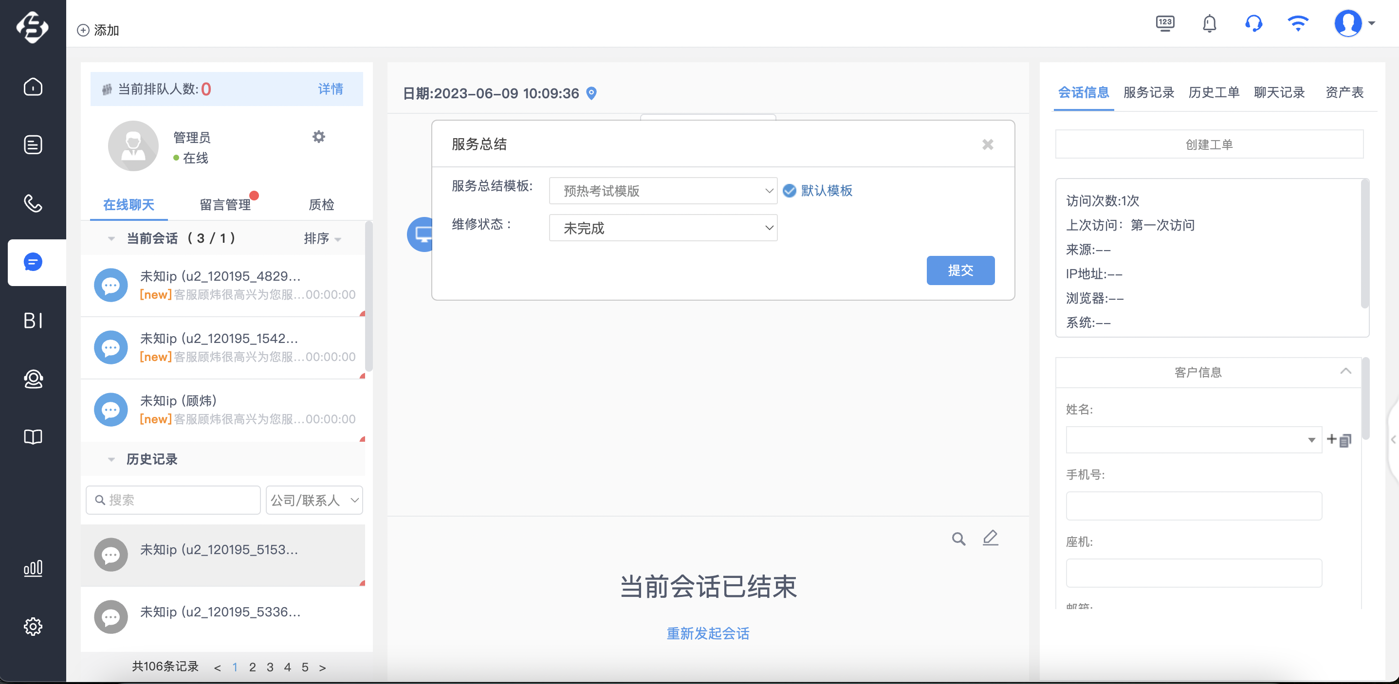1399x684 pixels.
Task: Click the pencil edit icon in chat area
Action: tap(991, 538)
